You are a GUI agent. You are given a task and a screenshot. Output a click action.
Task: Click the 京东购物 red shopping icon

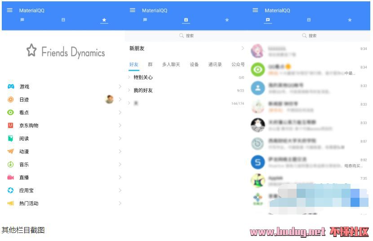(10, 125)
